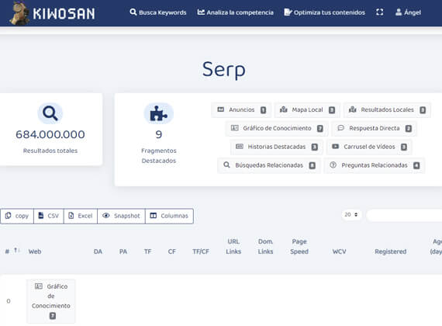Click the magnifier icon above Resultados totales
Viewport: 442px width, 326px height.
coord(50,113)
